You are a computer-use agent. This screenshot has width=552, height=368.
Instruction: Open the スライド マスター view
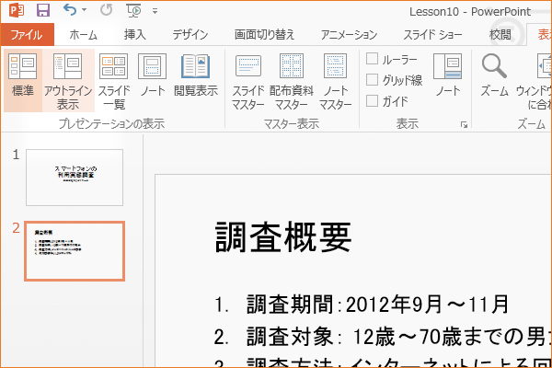[x=247, y=81]
